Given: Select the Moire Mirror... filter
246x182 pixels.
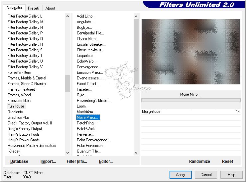Looking at the screenshot, I should tap(88, 117).
